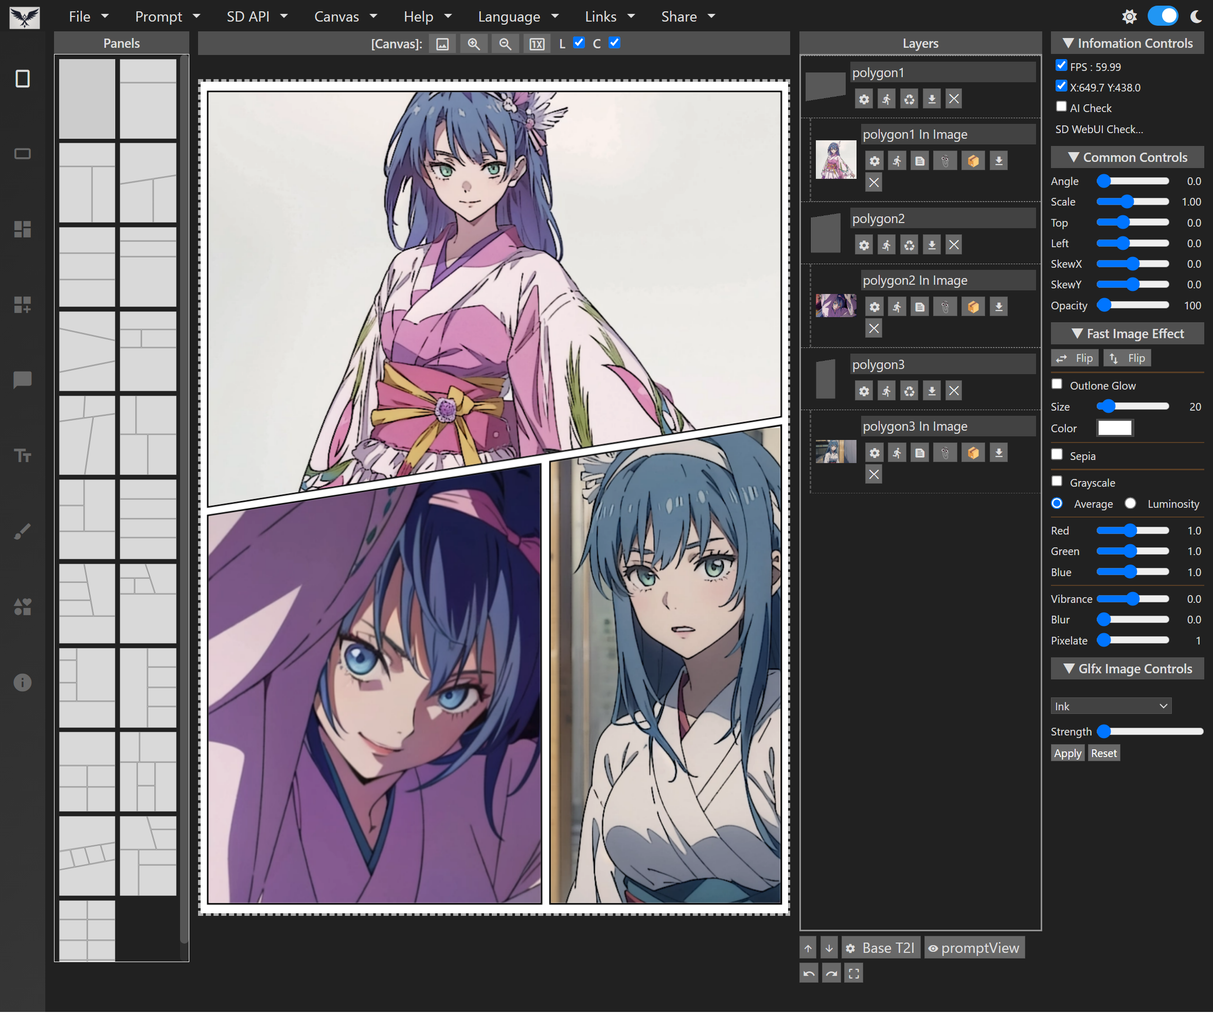Select the brush tool in sidebar
The height and width of the screenshot is (1032, 1213).
pyautogui.click(x=22, y=531)
